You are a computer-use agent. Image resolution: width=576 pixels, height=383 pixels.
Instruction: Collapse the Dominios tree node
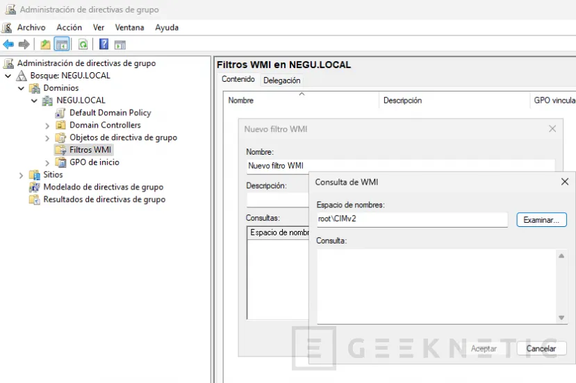click(22, 88)
